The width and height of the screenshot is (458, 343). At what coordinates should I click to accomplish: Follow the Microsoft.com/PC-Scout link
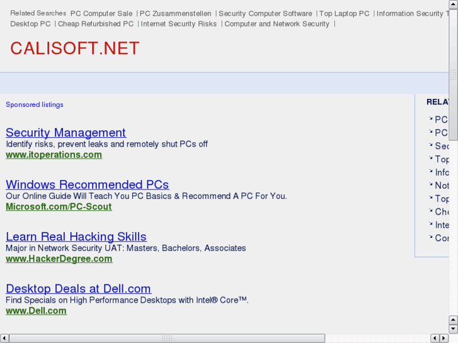point(59,206)
